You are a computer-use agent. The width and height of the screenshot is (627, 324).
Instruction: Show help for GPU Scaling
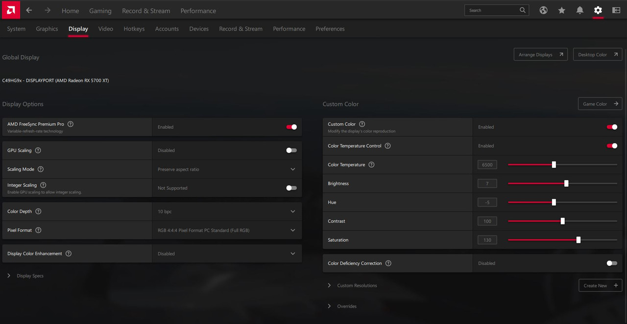click(38, 150)
